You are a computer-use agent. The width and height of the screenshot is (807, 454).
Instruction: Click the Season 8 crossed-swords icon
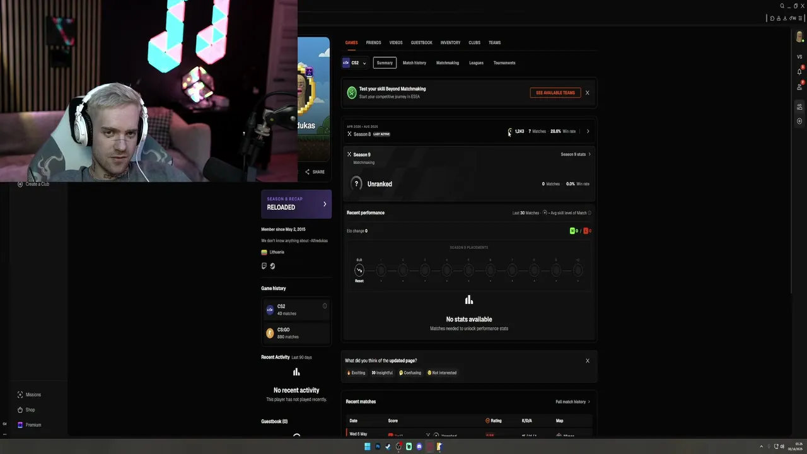coord(349,134)
